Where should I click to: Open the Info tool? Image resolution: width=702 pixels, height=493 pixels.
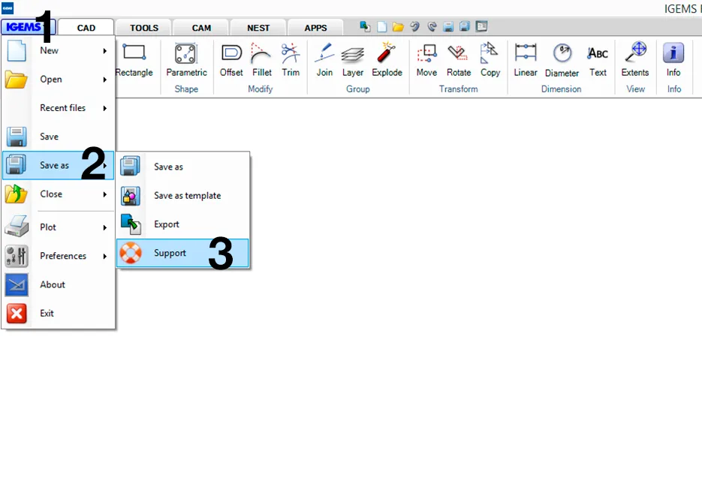tap(673, 60)
